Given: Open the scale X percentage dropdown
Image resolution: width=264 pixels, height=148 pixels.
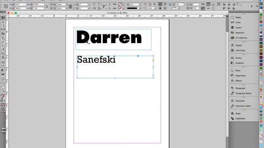Looking at the screenshot, I should coord(66,5).
